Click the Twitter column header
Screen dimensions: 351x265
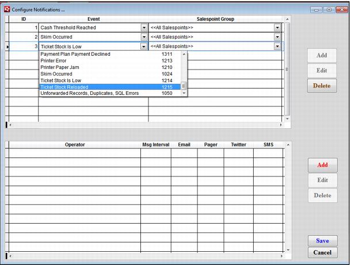(x=239, y=145)
